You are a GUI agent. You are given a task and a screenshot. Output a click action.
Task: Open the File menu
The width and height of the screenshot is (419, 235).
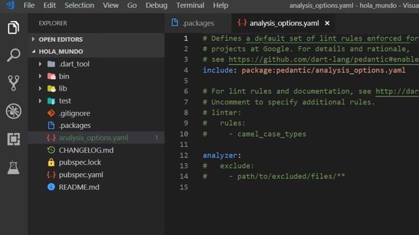pyautogui.click(x=29, y=5)
